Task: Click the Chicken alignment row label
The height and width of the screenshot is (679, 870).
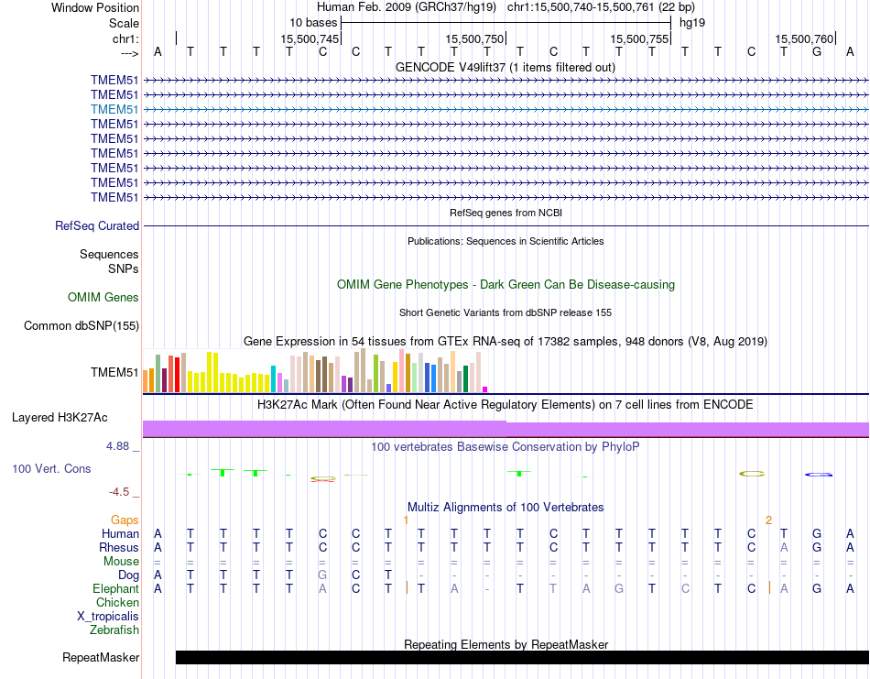Action: (x=117, y=602)
